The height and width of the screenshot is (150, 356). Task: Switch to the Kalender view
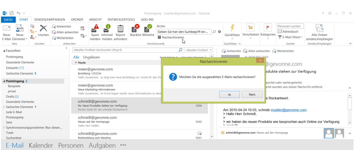coord(41,145)
